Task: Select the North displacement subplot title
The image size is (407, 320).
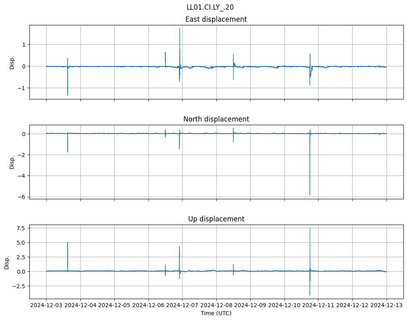Action: (x=216, y=119)
